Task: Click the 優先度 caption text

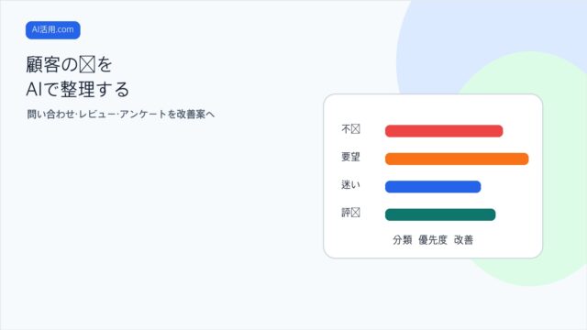Action: click(433, 240)
